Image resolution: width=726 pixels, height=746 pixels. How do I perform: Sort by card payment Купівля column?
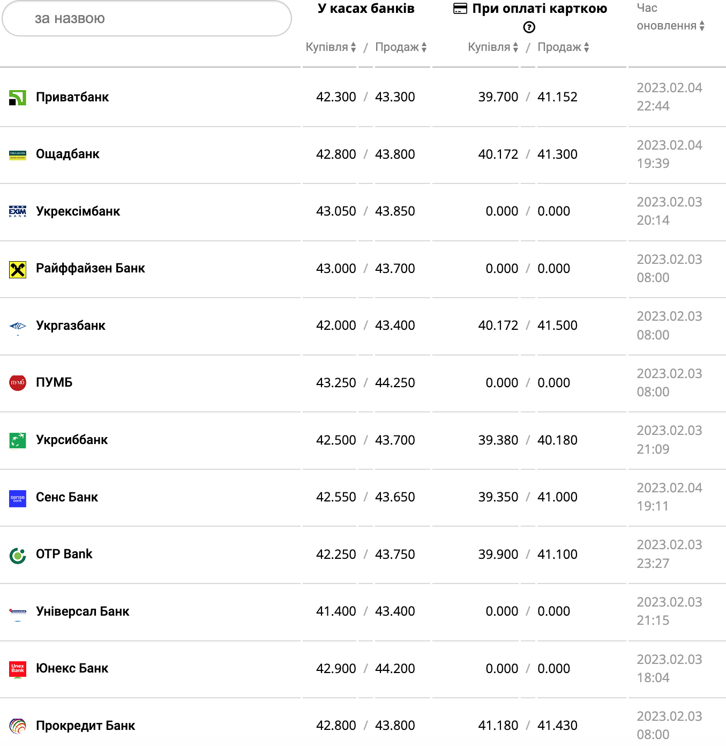coord(493,47)
